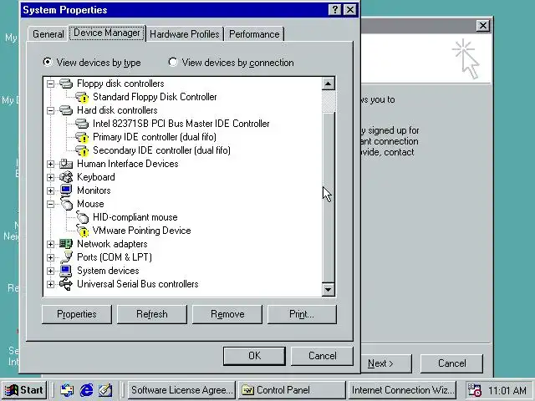Open the Start menu
535x401 pixels.
(24, 390)
